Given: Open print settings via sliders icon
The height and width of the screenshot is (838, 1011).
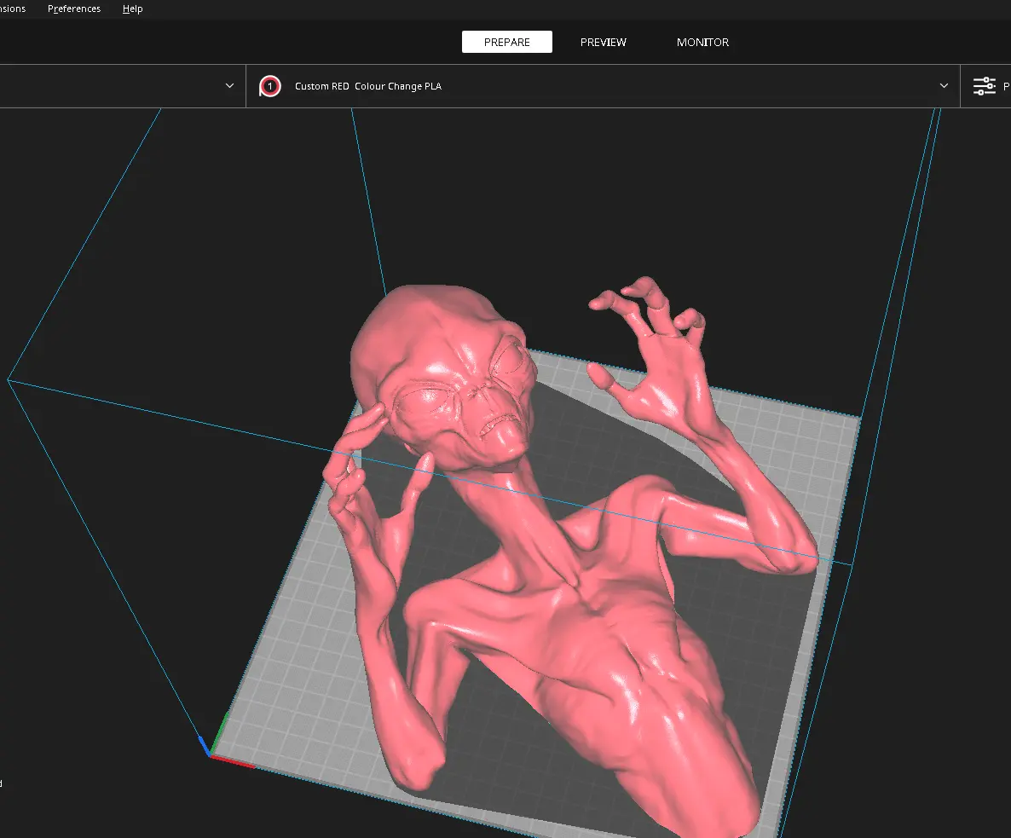Looking at the screenshot, I should (985, 86).
